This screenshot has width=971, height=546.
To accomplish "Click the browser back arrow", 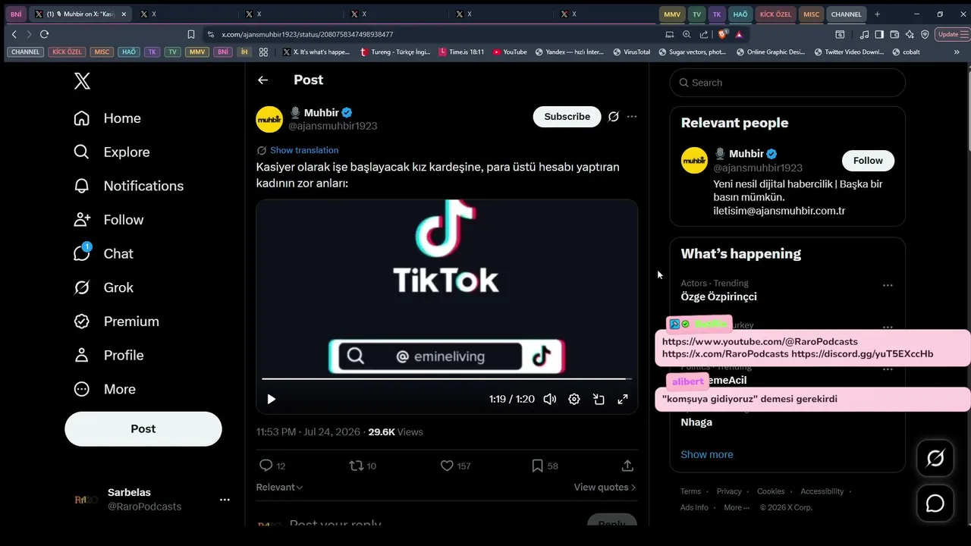I will coord(14,34).
